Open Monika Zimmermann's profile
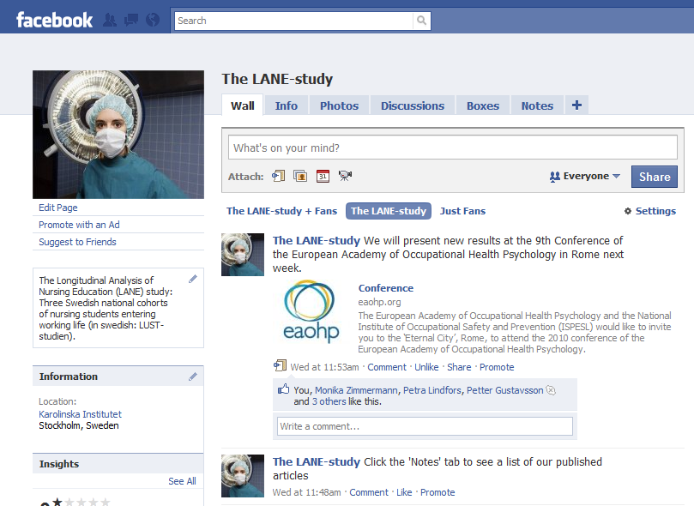Image resolution: width=694 pixels, height=506 pixels. click(356, 390)
